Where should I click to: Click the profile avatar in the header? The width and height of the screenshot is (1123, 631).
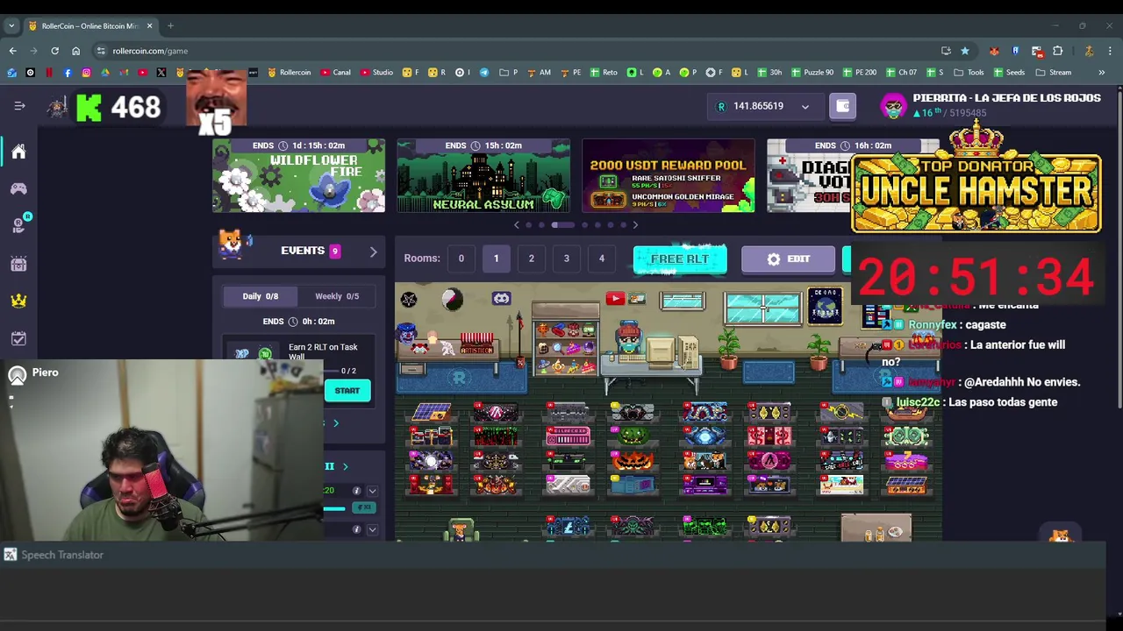tap(893, 106)
